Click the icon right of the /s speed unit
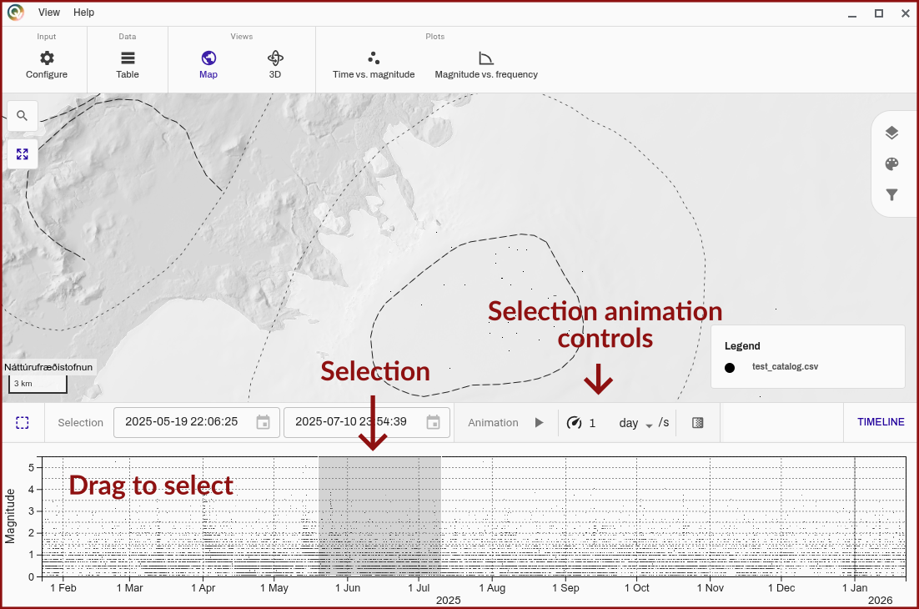The width and height of the screenshot is (919, 609). point(697,423)
